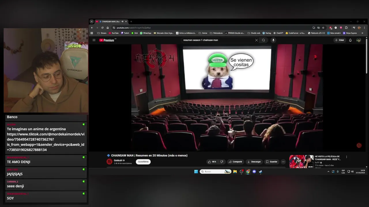Run the search with the magnifier button
369x207 pixels.
click(x=263, y=40)
